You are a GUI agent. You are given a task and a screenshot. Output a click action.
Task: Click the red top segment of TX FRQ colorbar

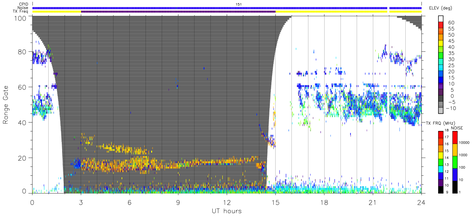441,134
